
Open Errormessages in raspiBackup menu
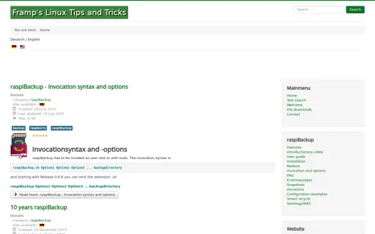(x=299, y=180)
